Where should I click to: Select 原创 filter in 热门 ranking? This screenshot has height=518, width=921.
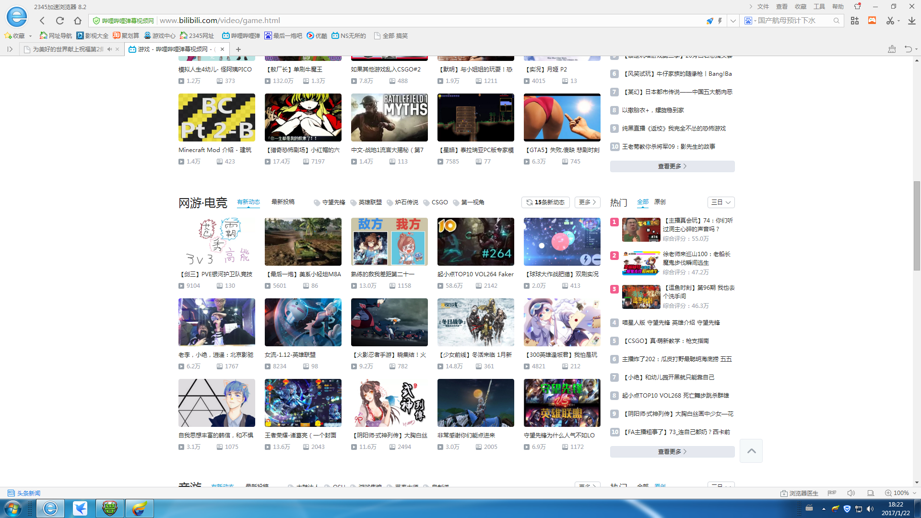[660, 202]
